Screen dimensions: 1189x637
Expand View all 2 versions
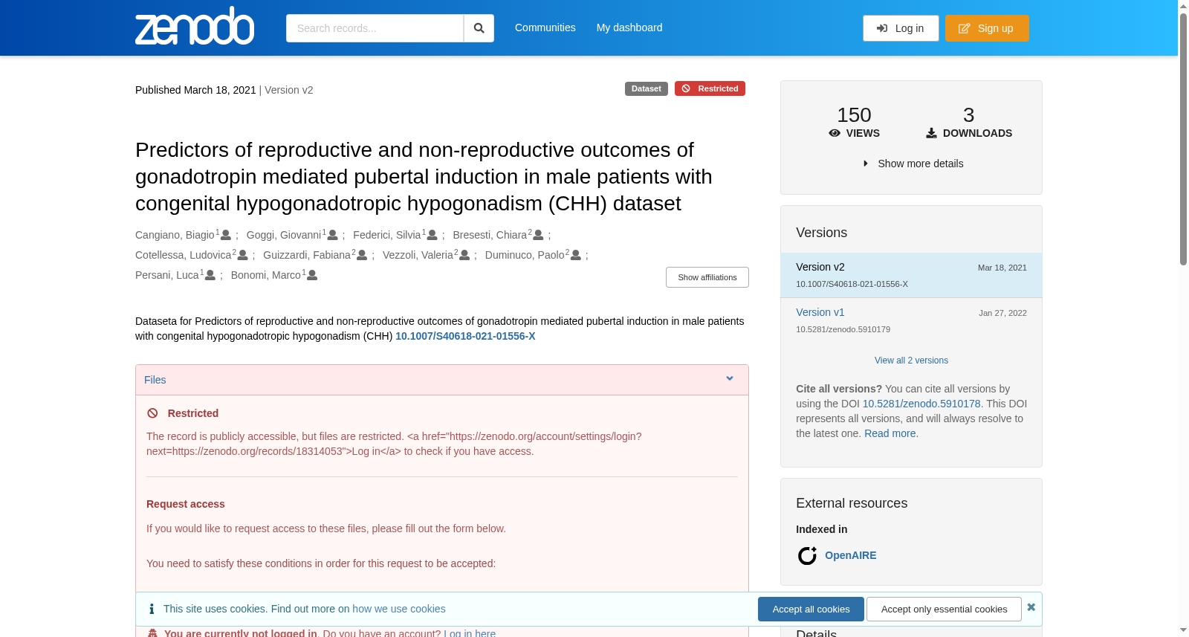pos(911,360)
